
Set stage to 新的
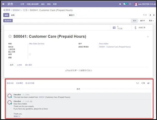tap(135, 20)
